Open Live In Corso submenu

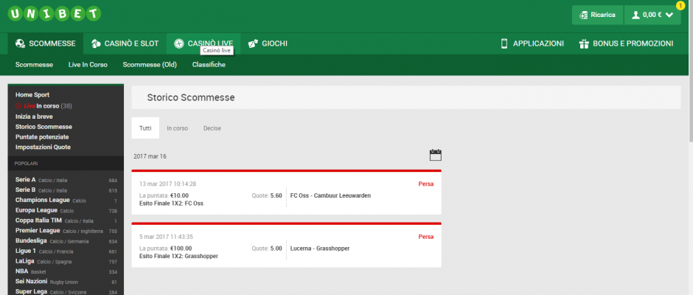[88, 65]
